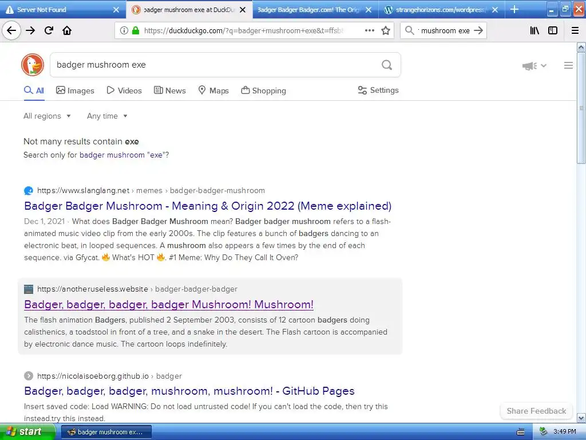Select badger mushroom exe taskbar button
This screenshot has width=586, height=440.
coord(106,432)
